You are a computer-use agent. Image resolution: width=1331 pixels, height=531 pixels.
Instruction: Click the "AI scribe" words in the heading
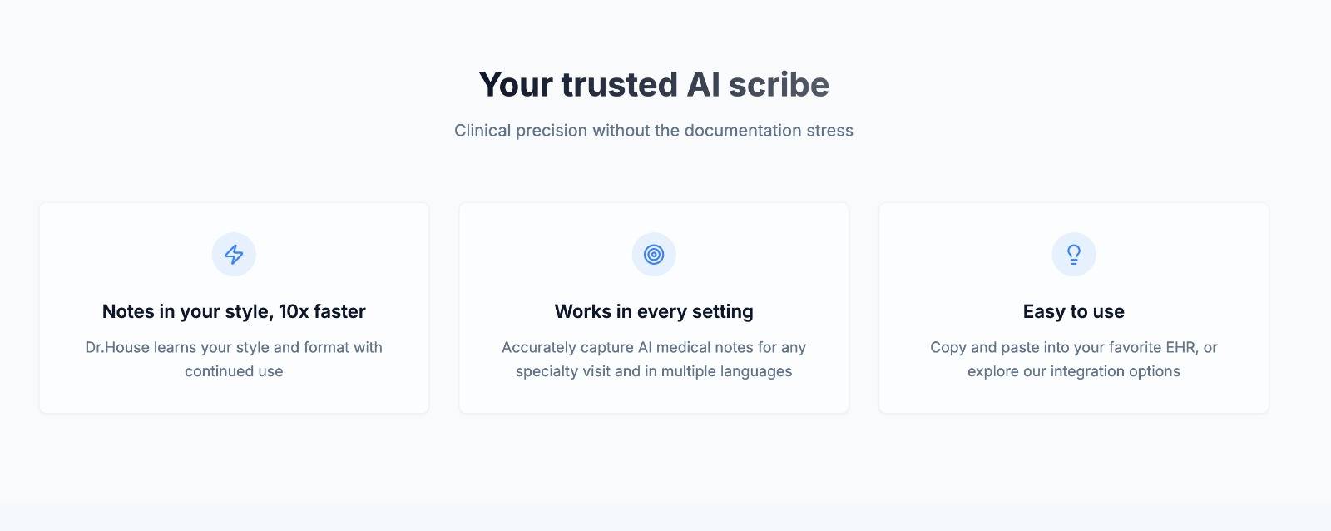(x=758, y=85)
